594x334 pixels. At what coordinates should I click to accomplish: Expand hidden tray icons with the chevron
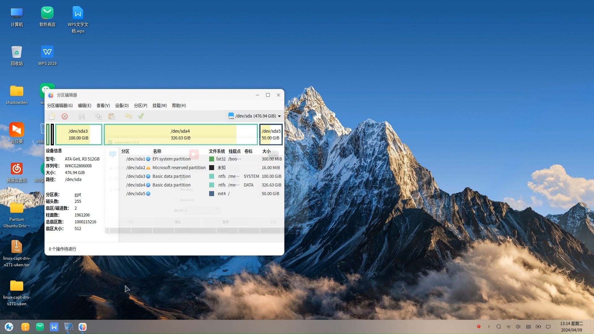click(x=489, y=327)
